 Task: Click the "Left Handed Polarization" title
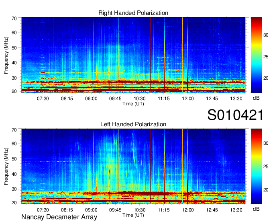pos(133,124)
